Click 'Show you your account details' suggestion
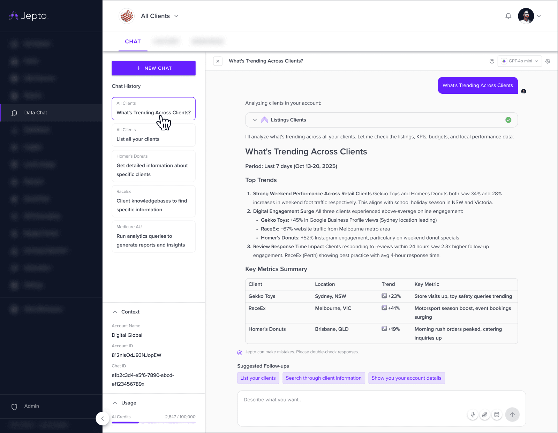 pyautogui.click(x=407, y=378)
